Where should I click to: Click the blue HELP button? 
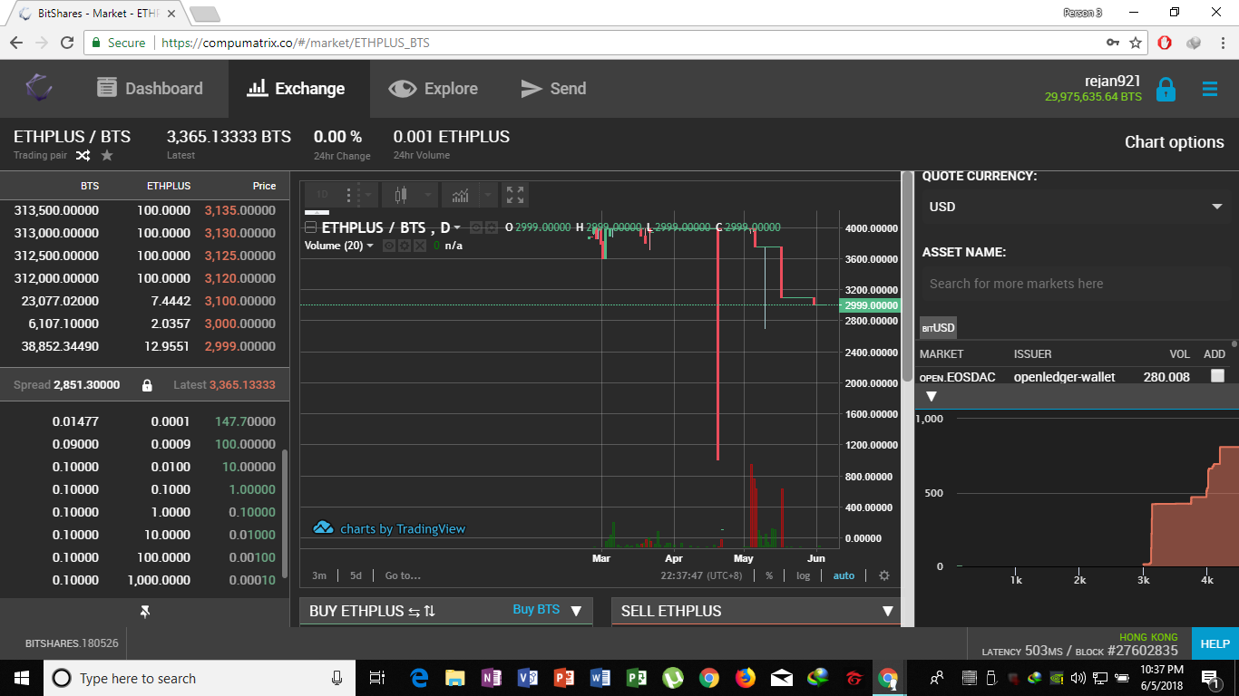(1215, 644)
